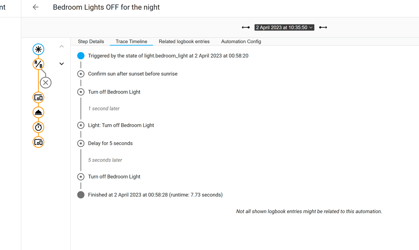
Task: Select the A/B condition node in the graph
Action: 38,64
